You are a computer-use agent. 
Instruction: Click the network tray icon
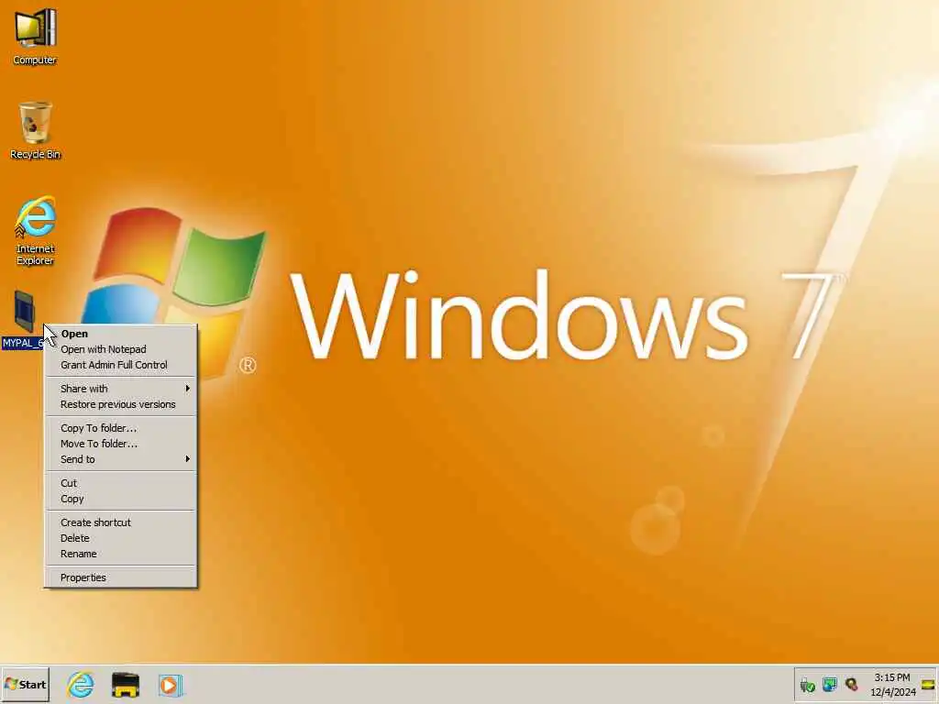829,684
